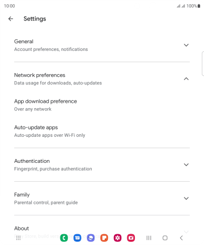
Task: Open the Gallery flower app icon
Action: tap(118, 238)
